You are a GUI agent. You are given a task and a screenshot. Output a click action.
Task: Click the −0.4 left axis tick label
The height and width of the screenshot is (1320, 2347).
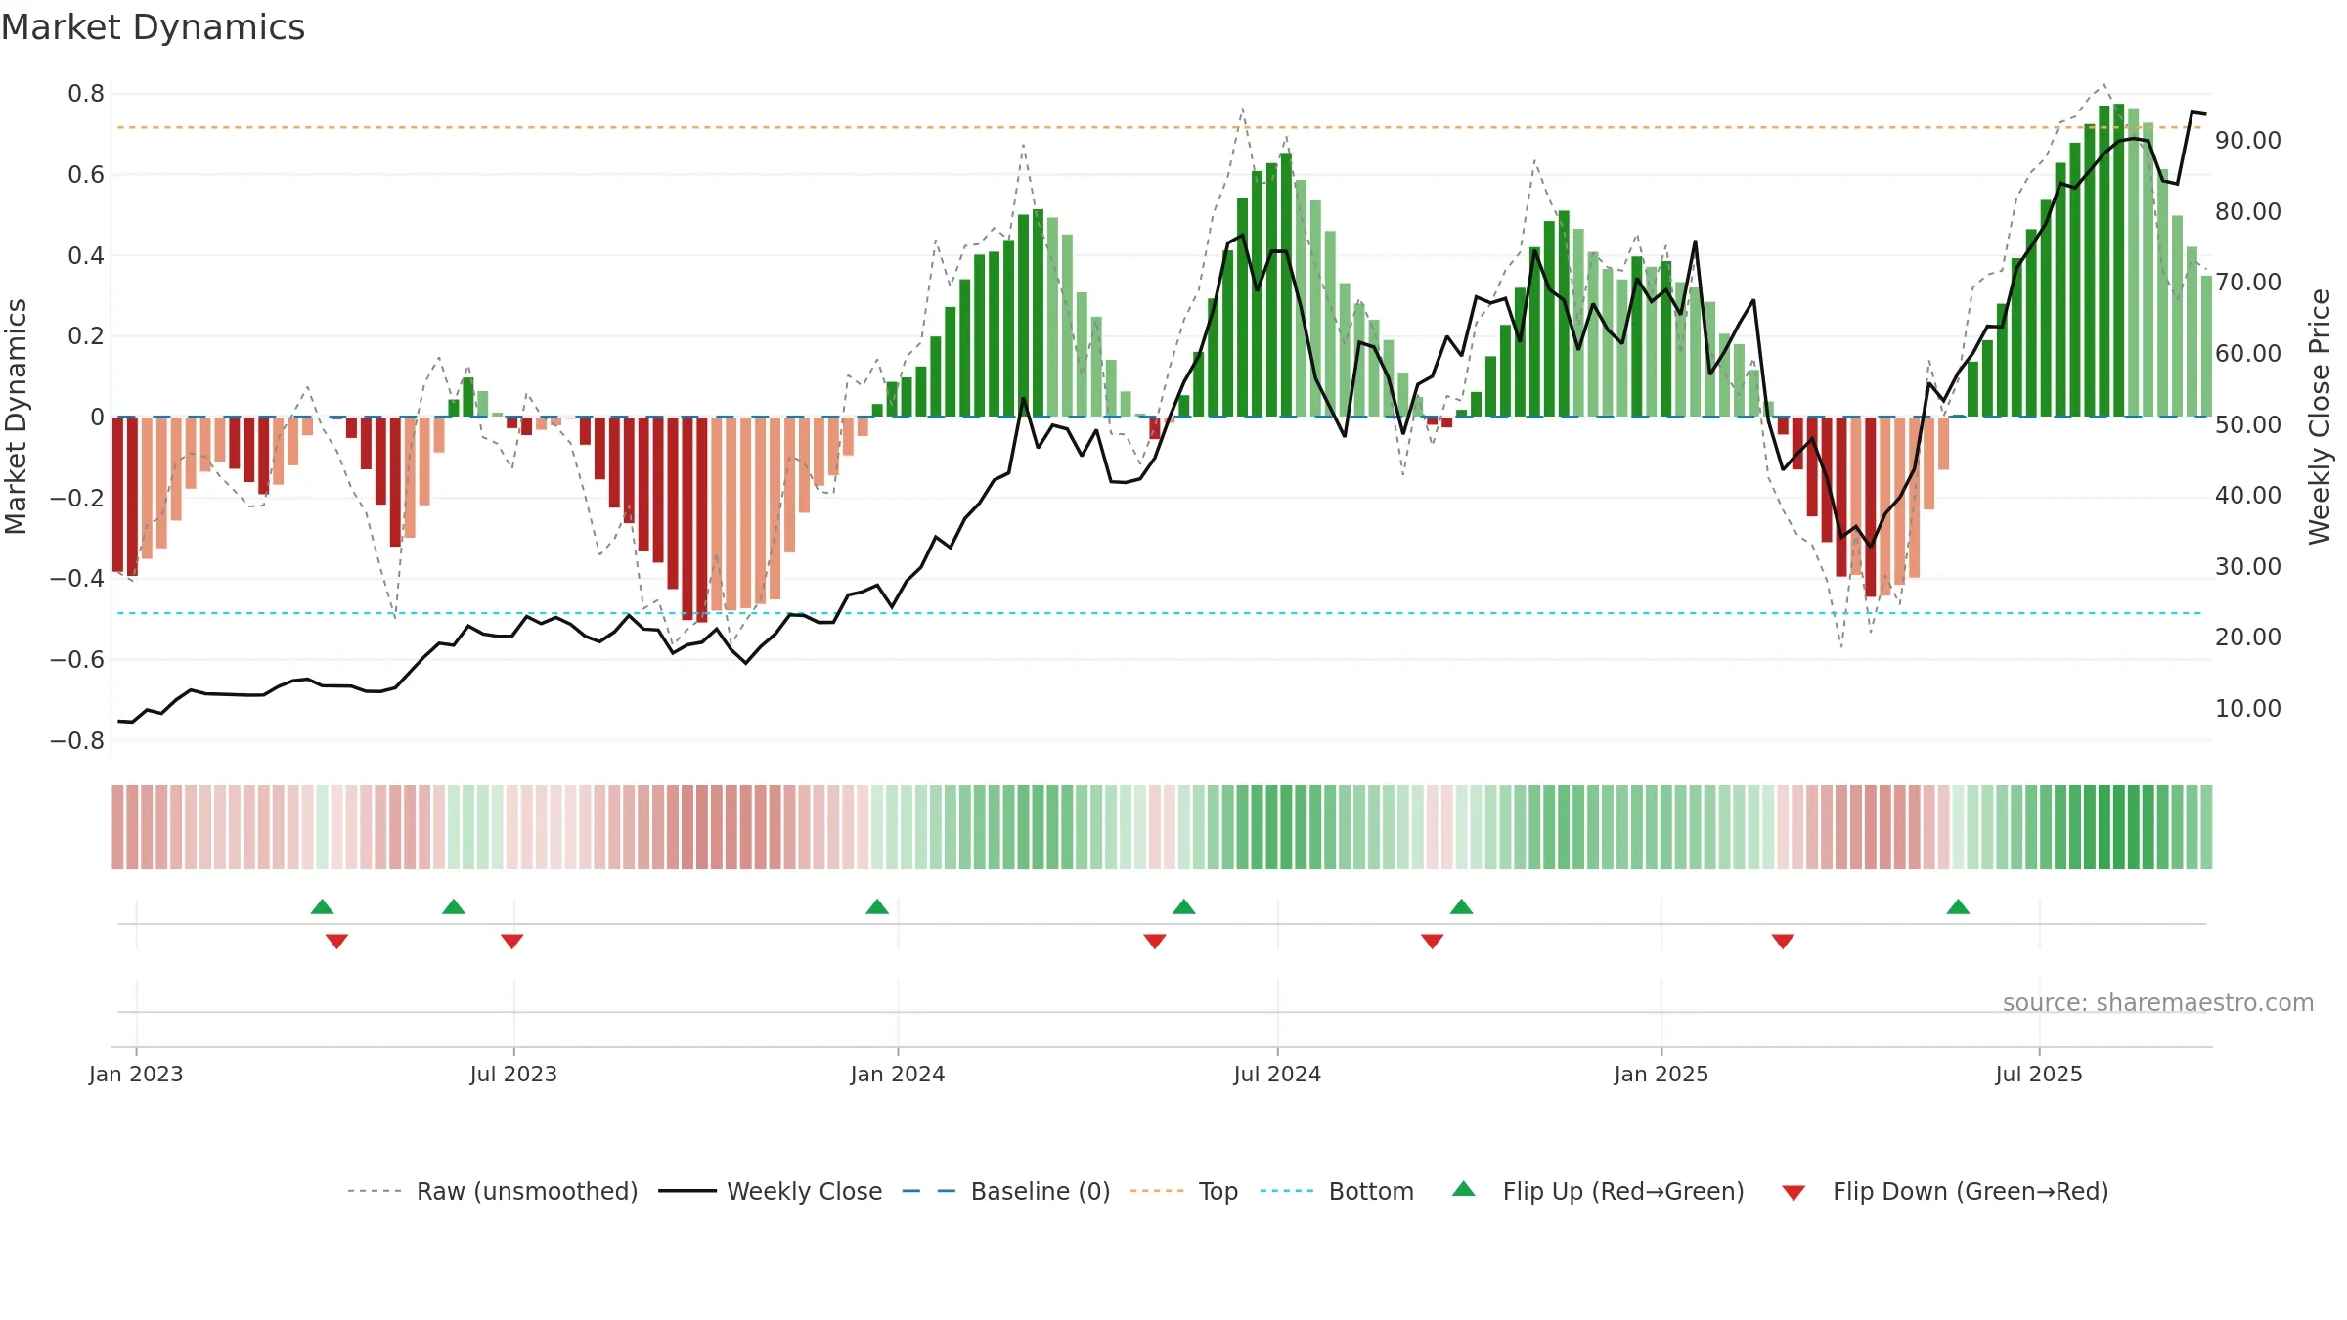pyautogui.click(x=77, y=579)
